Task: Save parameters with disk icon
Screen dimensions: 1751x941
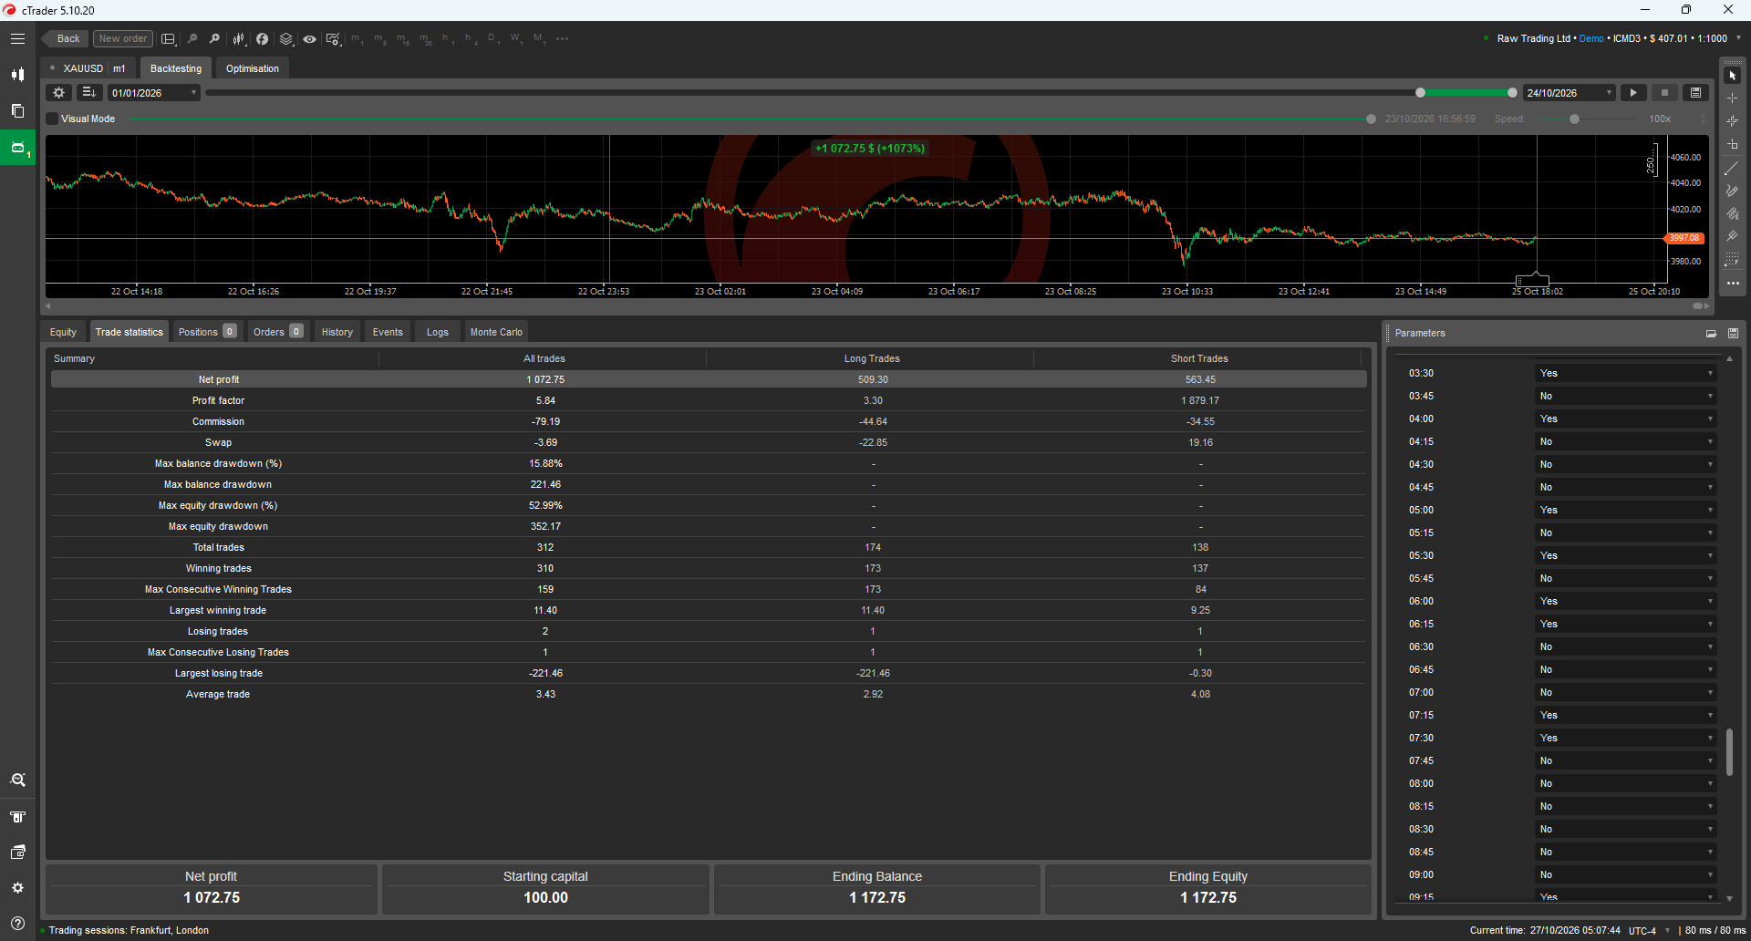Action: coord(1733,334)
